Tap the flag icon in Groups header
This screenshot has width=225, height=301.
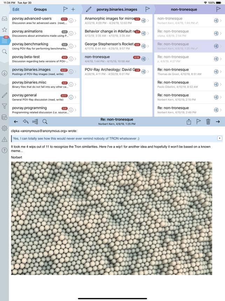tap(65, 9)
